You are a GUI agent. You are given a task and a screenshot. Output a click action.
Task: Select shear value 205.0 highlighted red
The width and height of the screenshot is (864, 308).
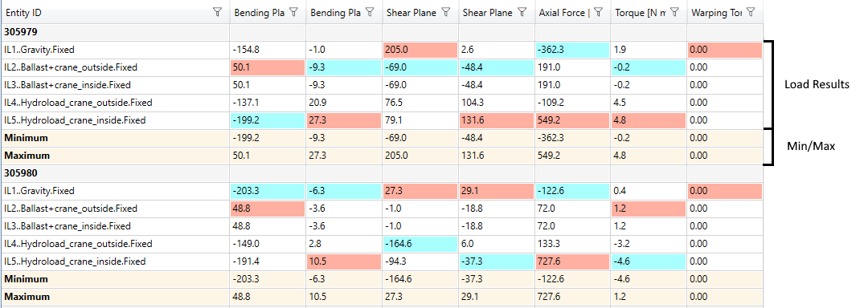pos(420,50)
